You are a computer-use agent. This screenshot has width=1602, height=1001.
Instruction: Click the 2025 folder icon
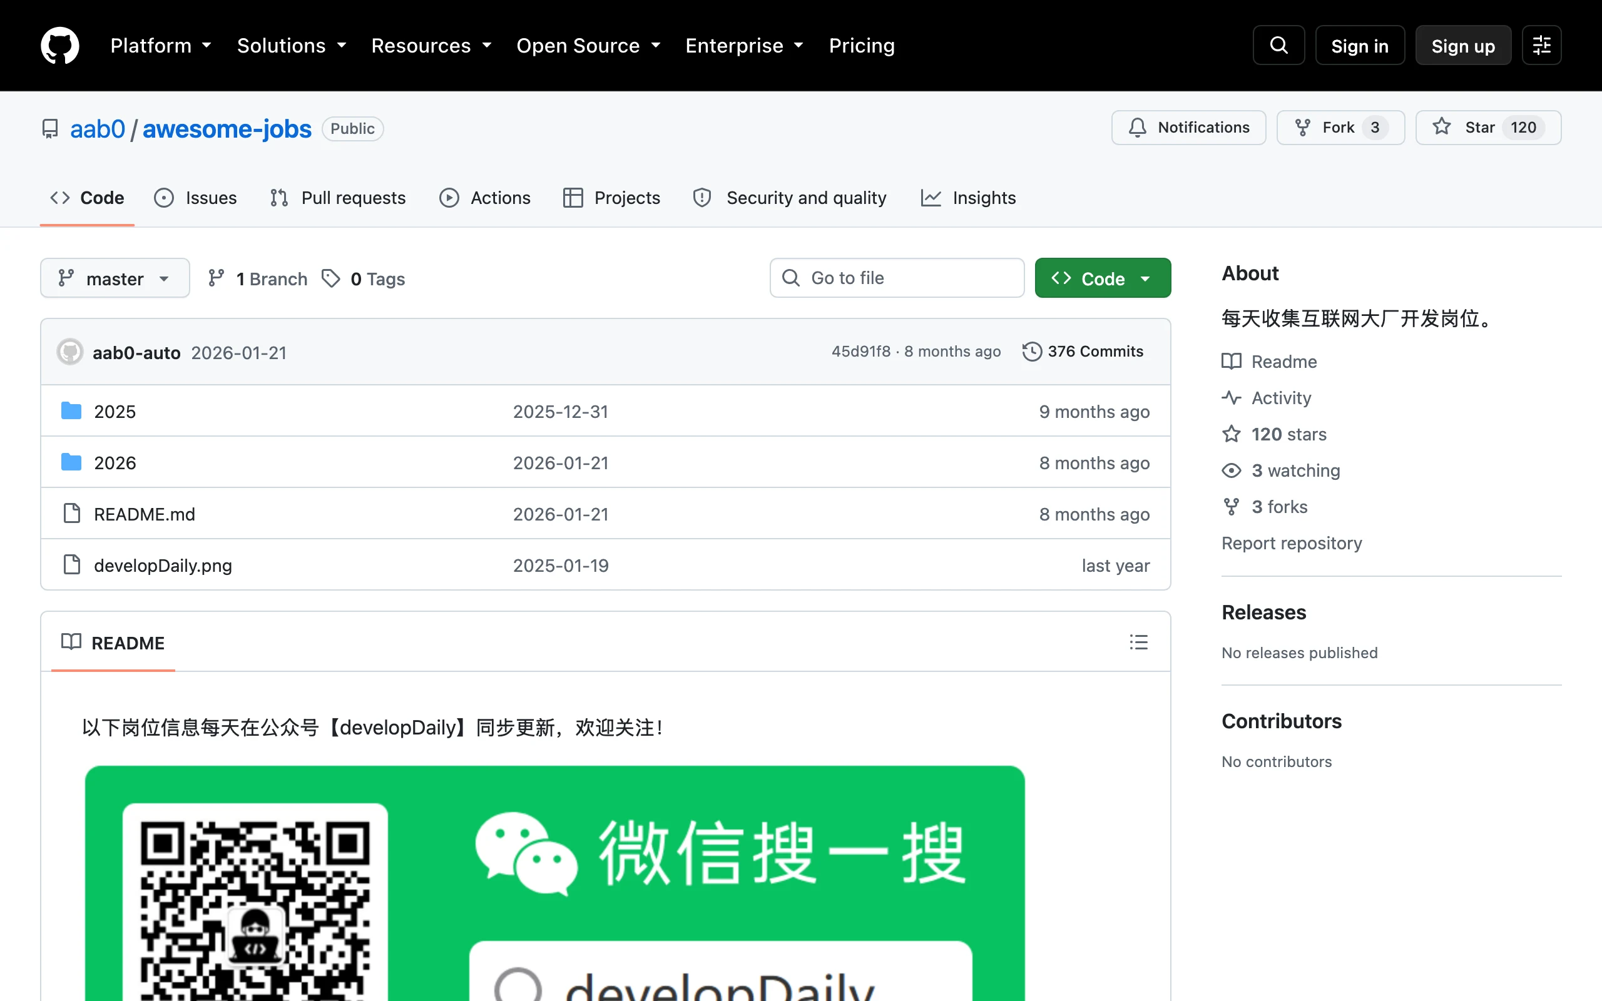71,411
